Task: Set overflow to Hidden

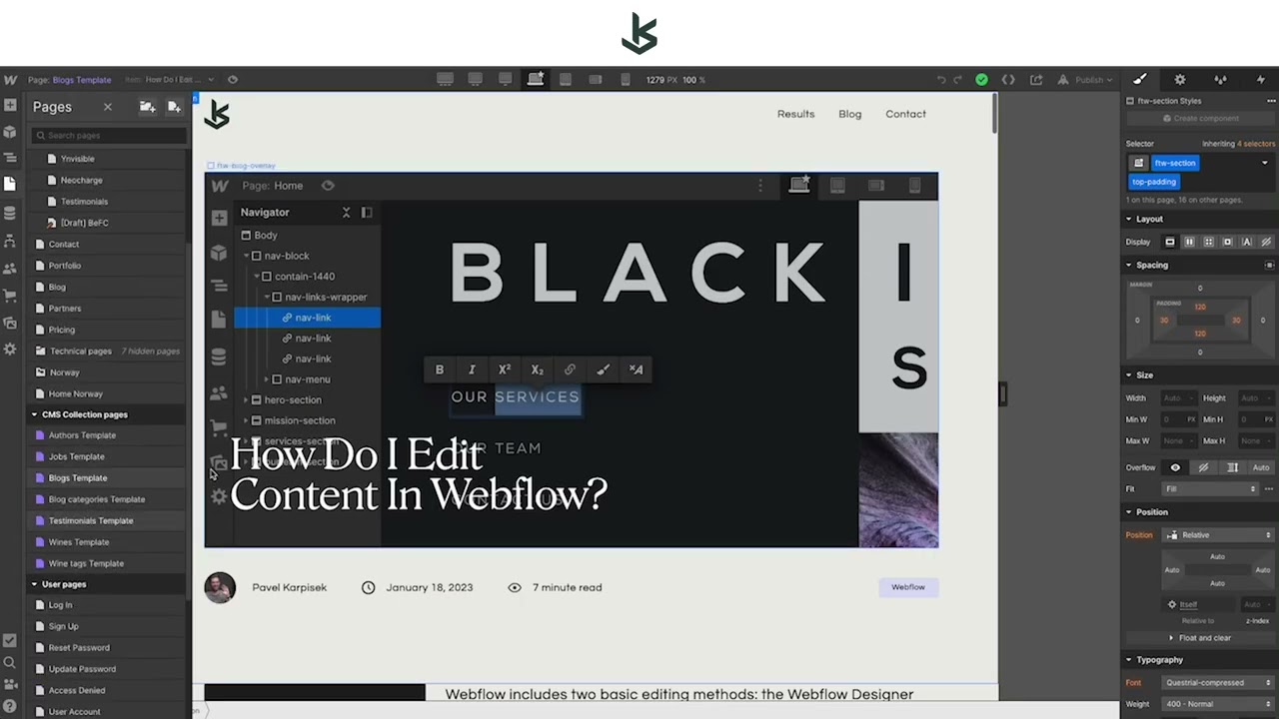Action: [x=1203, y=467]
